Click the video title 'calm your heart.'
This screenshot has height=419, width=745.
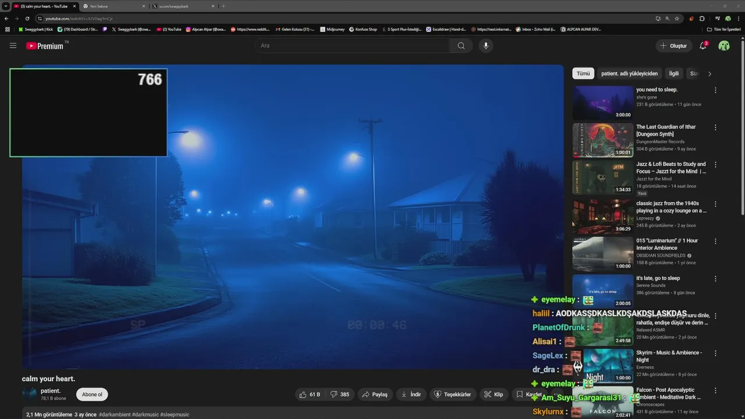(x=49, y=379)
